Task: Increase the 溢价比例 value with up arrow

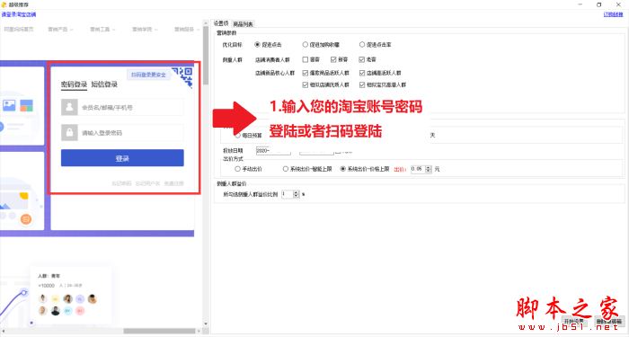Action: pyautogui.click(x=296, y=192)
